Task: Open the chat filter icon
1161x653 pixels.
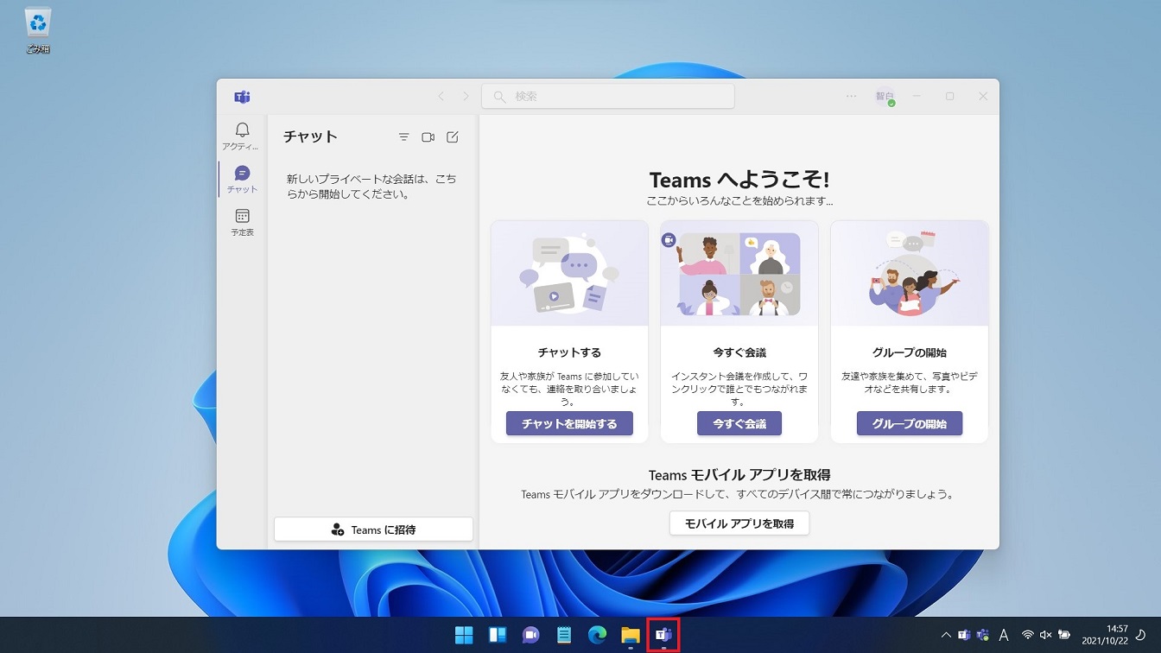Action: click(x=403, y=137)
